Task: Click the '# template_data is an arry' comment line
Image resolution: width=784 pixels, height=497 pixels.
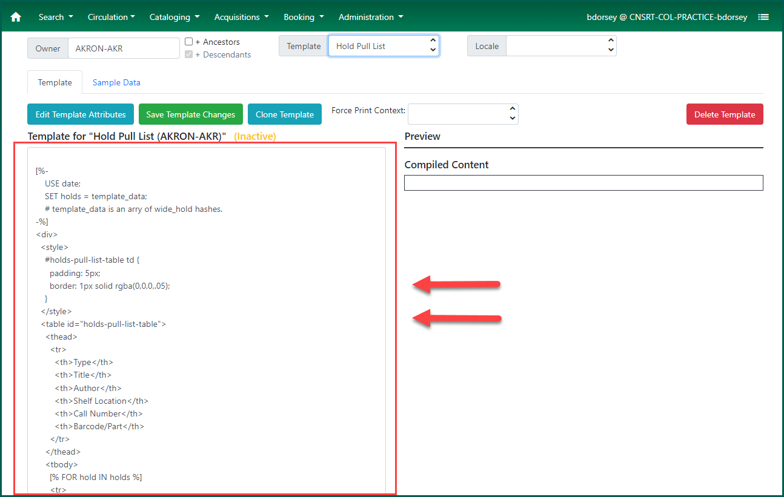Action: click(x=133, y=209)
